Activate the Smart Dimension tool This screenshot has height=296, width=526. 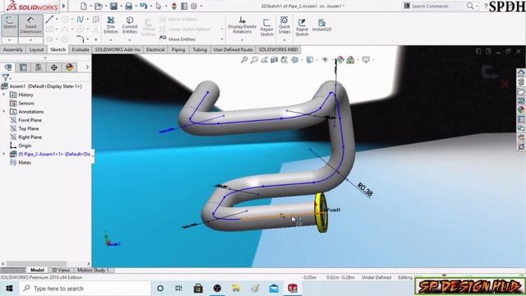pyautogui.click(x=30, y=25)
